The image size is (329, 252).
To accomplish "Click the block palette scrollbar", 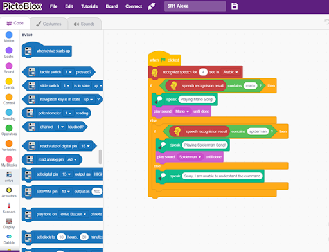I will tap(100, 157).
